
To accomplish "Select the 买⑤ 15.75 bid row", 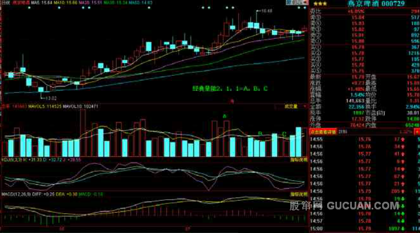I will coord(364,71).
